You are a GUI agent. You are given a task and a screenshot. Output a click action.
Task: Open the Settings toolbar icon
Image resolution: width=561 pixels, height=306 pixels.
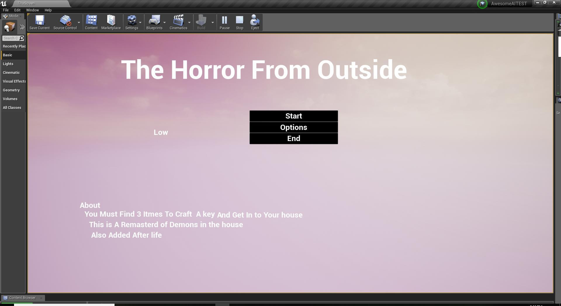coord(132,22)
